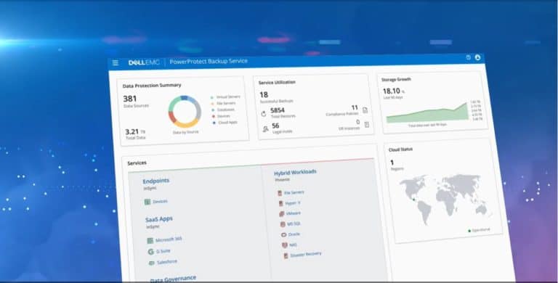This screenshot has height=283, width=558.
Task: Click the Cloud Status title
Action: click(x=401, y=149)
